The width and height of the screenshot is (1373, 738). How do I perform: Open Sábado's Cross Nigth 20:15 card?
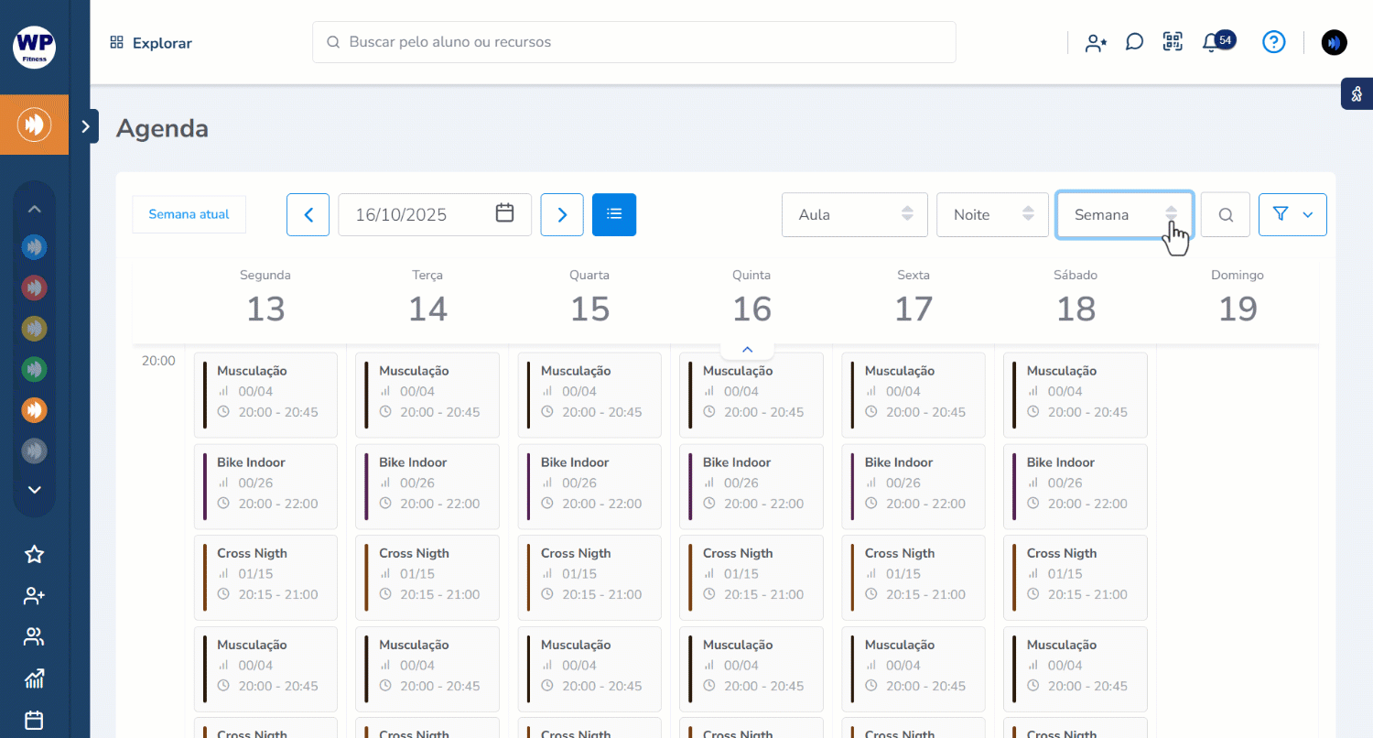[x=1076, y=577]
